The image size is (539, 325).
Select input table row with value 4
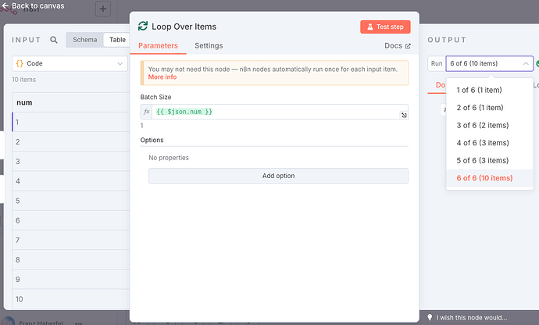point(70,181)
